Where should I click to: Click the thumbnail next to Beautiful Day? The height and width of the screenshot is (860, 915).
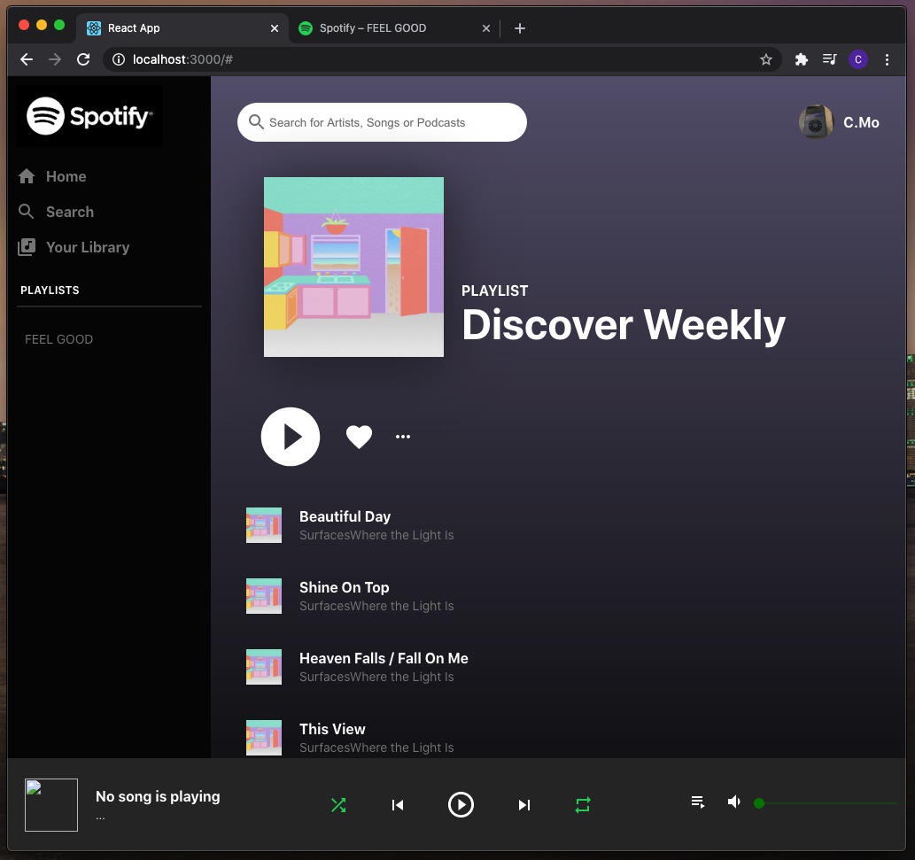pyautogui.click(x=264, y=525)
